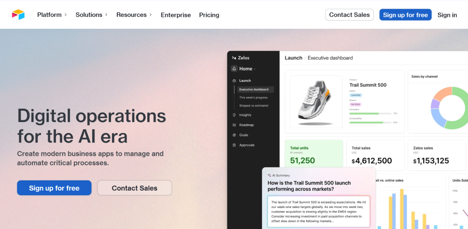468x229 pixels.
Task: Open the Home dropdown arrow in sidebar
Action: (255, 69)
